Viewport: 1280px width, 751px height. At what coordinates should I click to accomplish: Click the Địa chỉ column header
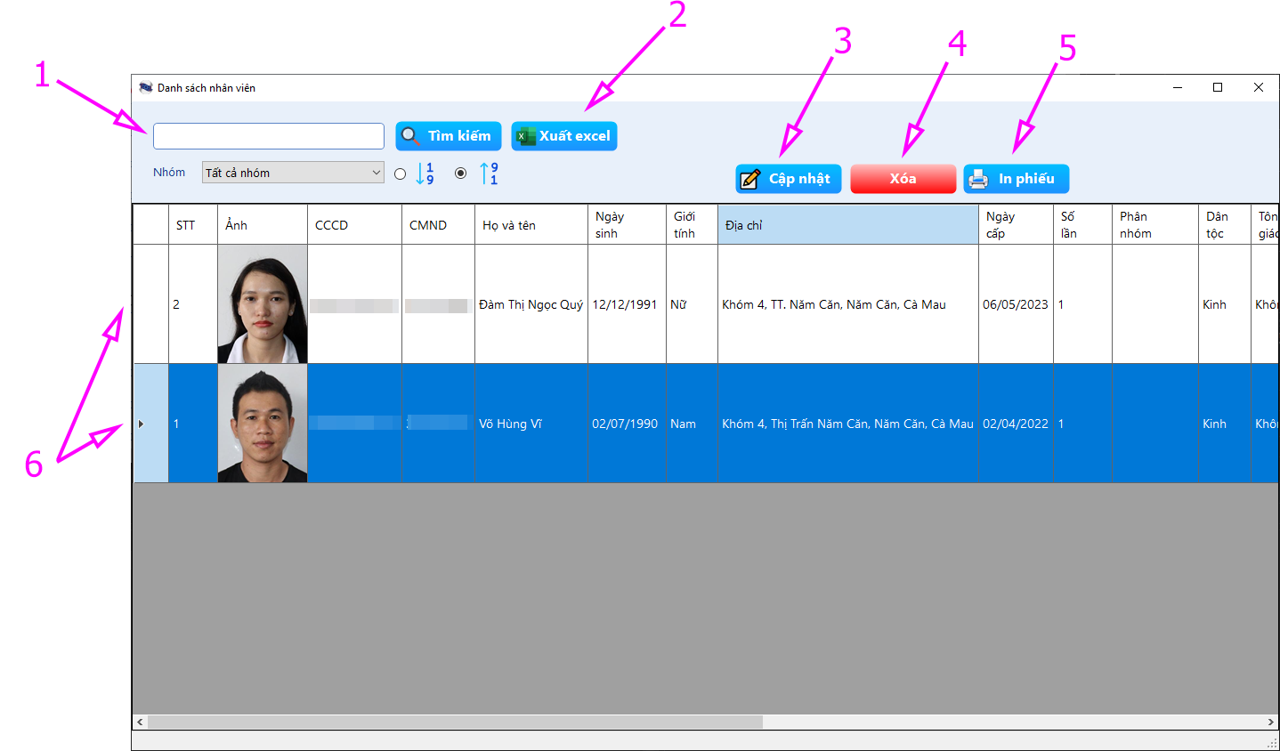[x=847, y=225]
